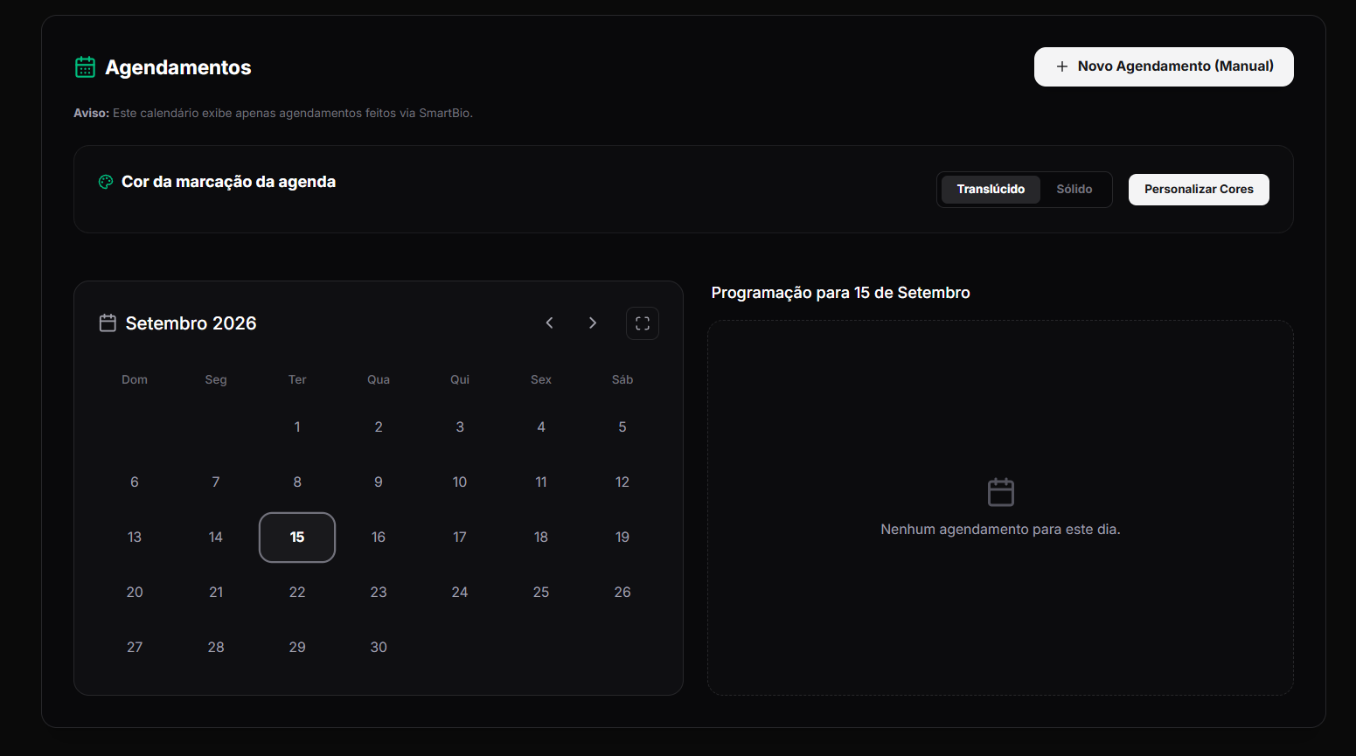Click the Sáb weekday header
The height and width of the screenshot is (756, 1356).
pyautogui.click(x=622, y=379)
